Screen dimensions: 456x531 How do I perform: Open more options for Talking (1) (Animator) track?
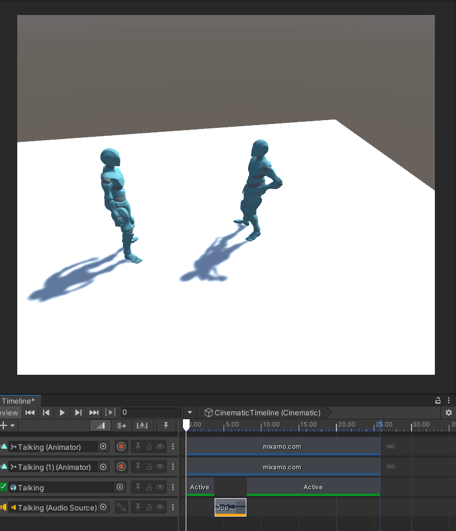click(172, 467)
